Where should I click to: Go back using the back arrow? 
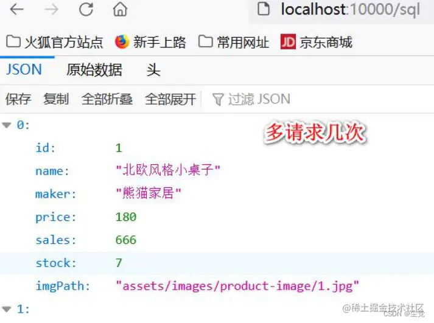16,10
